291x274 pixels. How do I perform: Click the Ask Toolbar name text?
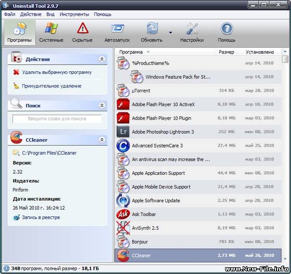click(x=144, y=214)
